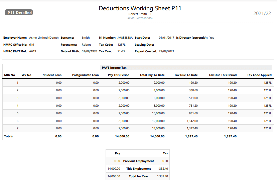The width and height of the screenshot is (277, 181).
Task: Click the Tax Code Applied column header
Action: click(259, 75)
